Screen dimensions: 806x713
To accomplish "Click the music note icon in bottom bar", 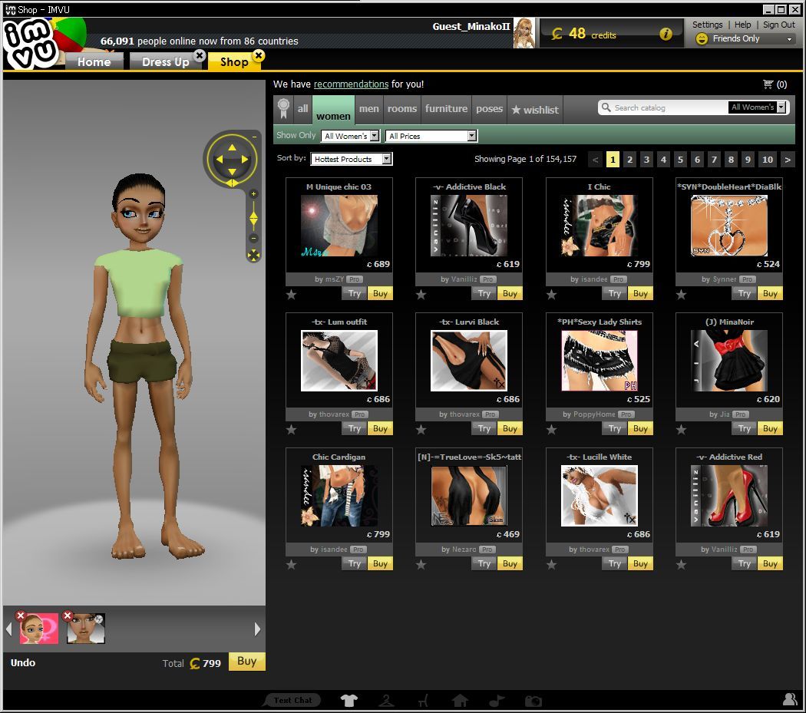I will tap(496, 700).
